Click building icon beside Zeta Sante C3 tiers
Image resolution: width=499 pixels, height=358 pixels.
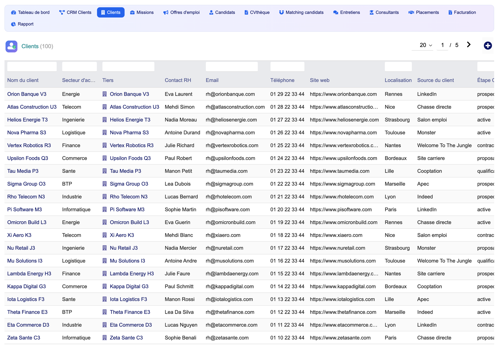click(x=105, y=337)
